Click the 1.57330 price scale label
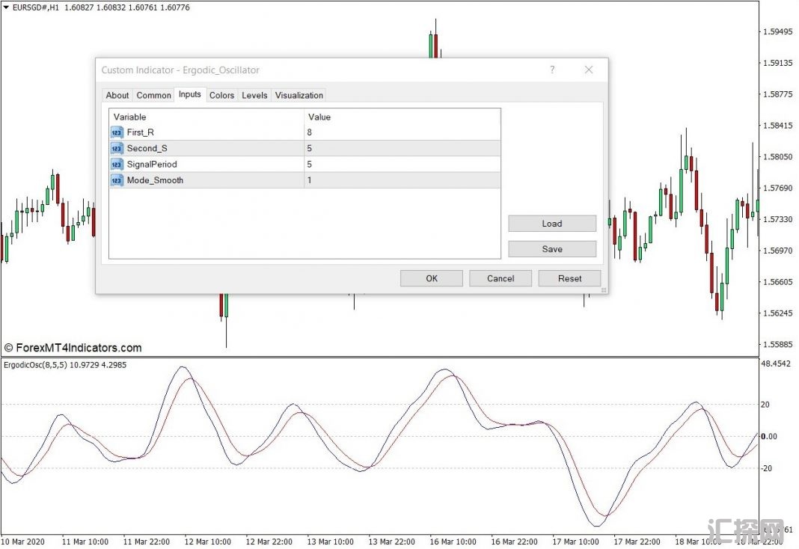Viewport: 799px width, 549px height. 777,219
